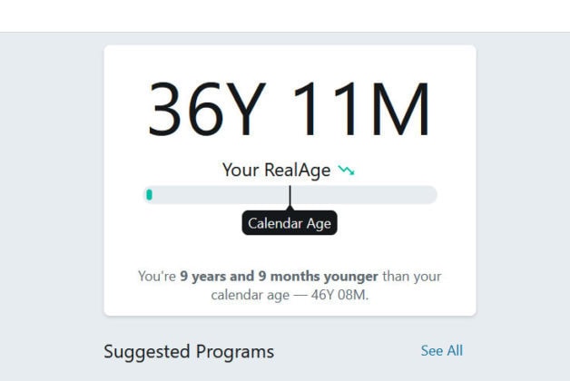Image resolution: width=570 pixels, height=381 pixels.
Task: Open the See All programs link
Action: (441, 350)
